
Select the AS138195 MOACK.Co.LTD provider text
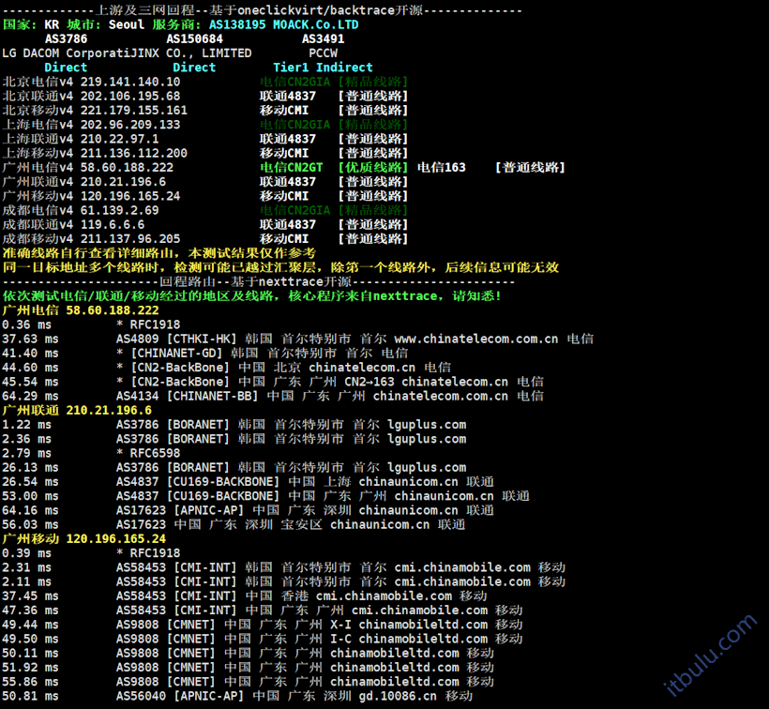point(283,24)
